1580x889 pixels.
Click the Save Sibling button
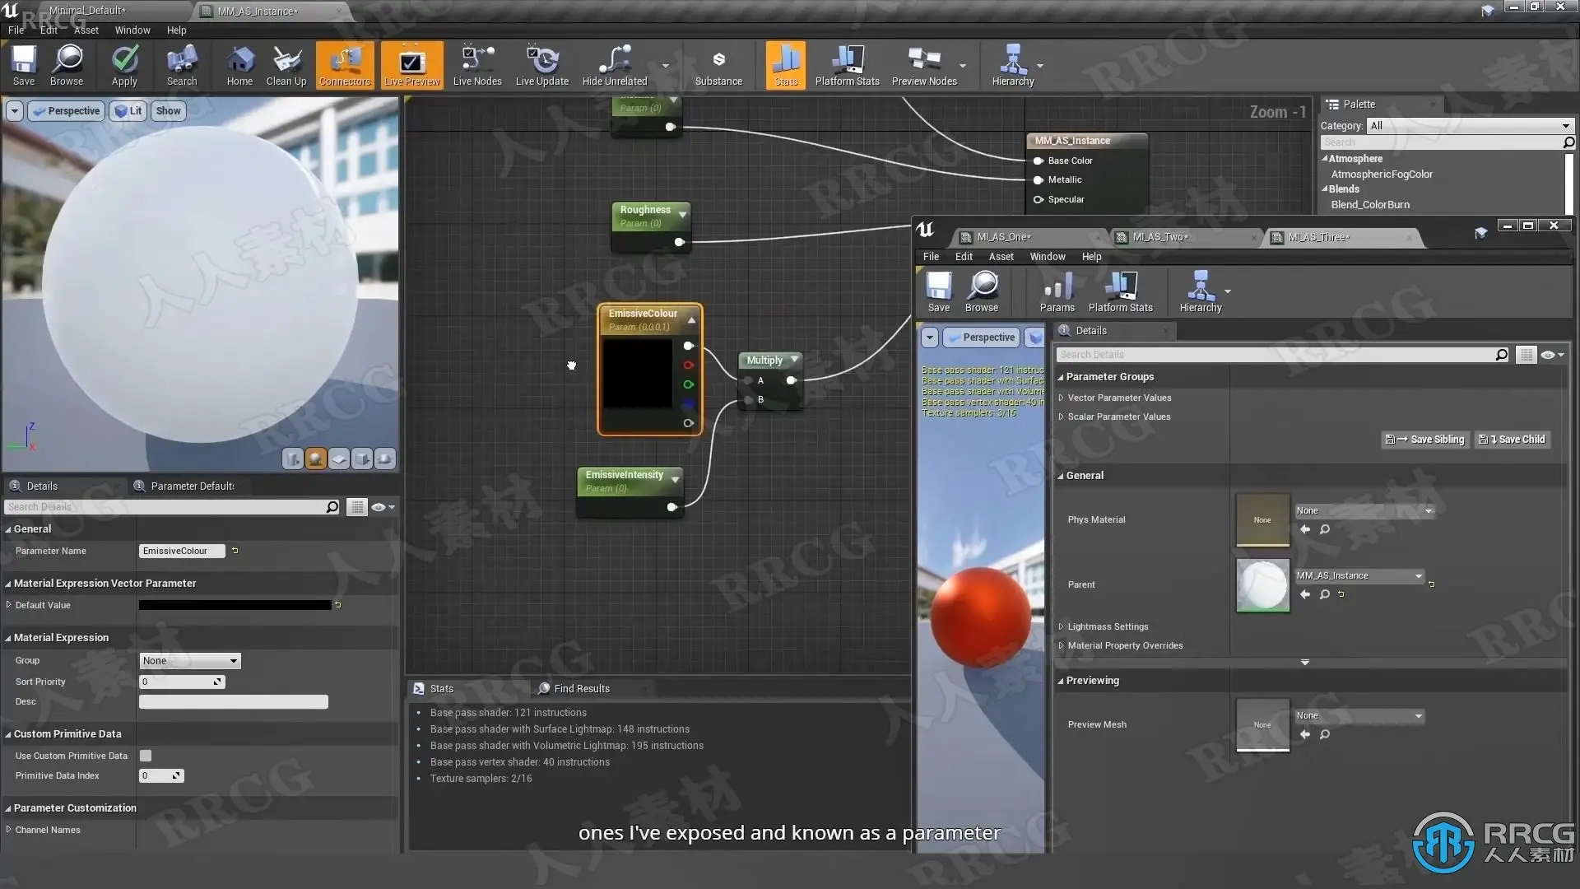tap(1425, 440)
